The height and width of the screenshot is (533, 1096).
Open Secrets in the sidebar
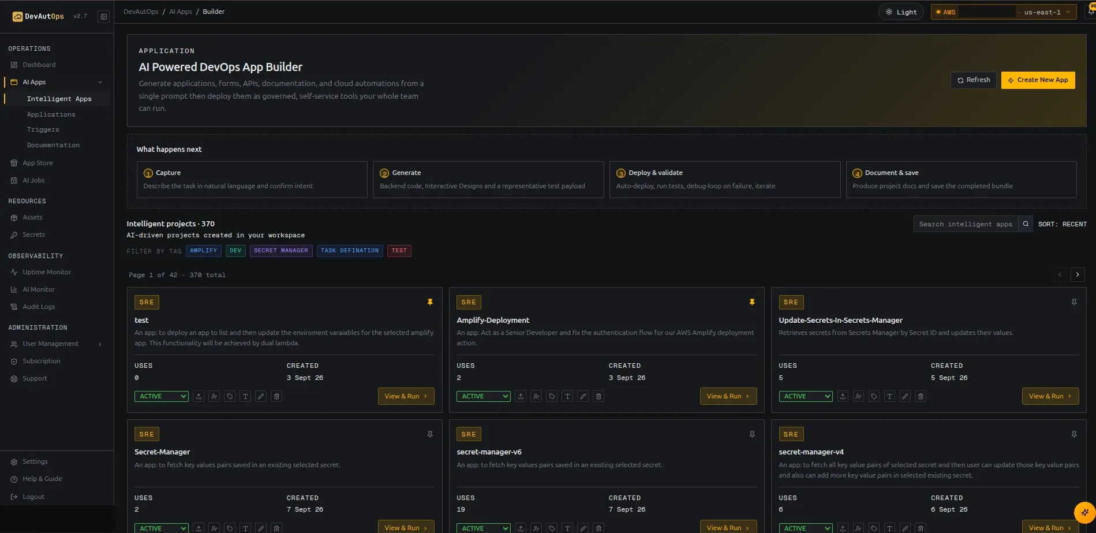pos(33,234)
